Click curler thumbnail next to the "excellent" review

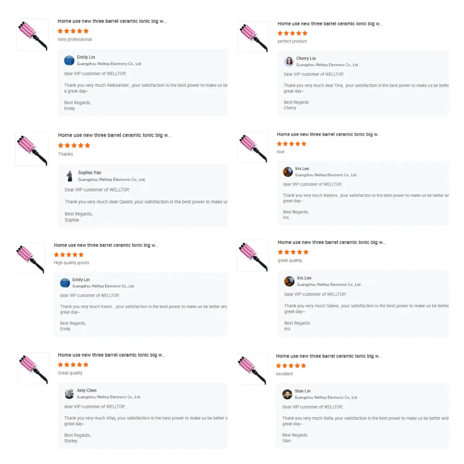252,369
